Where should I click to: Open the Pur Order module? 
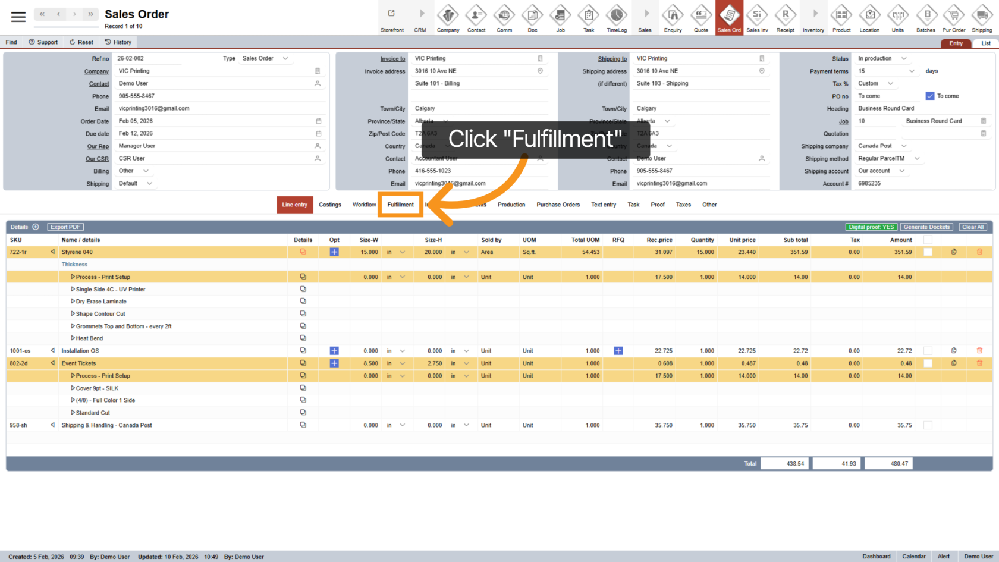(954, 18)
